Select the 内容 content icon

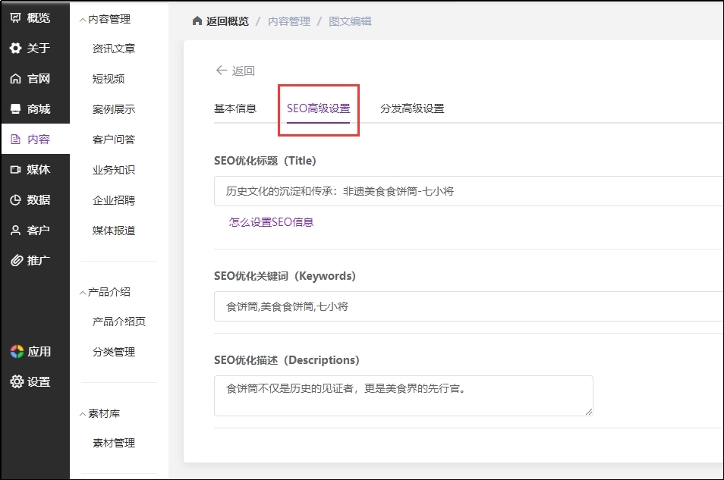pos(31,139)
